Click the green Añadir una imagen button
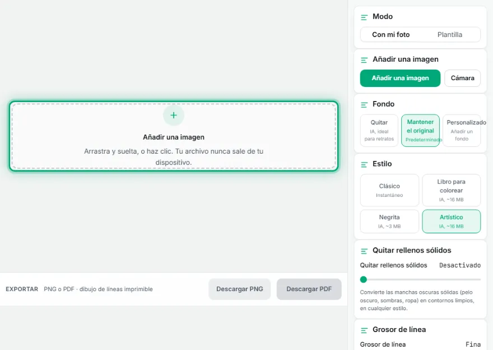493x350 pixels. point(400,78)
